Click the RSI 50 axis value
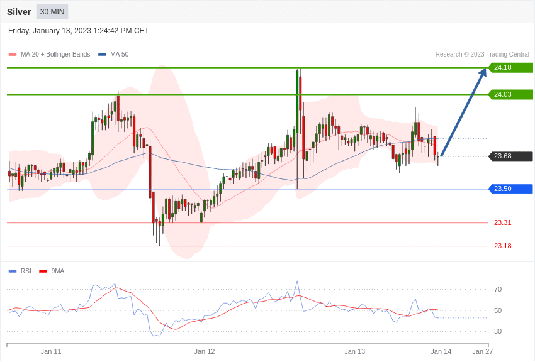This screenshot has width=535, height=362. tap(498, 310)
